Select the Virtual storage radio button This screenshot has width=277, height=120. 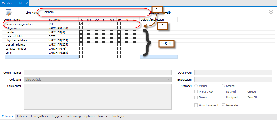196,86
